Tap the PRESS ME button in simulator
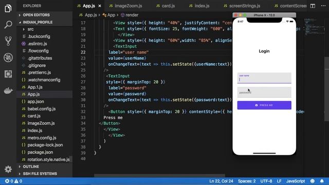This screenshot has height=185, width=329. tap(264, 105)
